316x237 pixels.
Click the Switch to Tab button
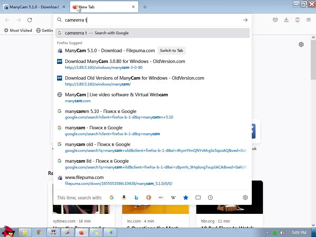pos(172,51)
